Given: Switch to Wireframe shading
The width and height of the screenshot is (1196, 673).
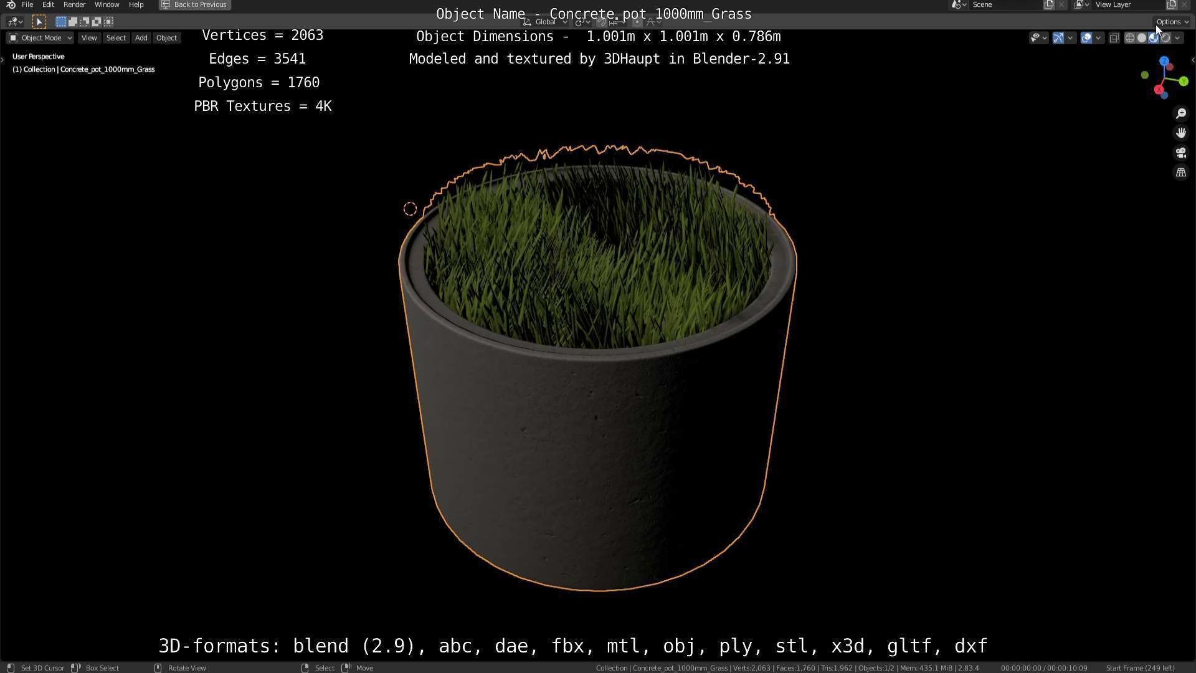Looking at the screenshot, I should [x=1130, y=38].
